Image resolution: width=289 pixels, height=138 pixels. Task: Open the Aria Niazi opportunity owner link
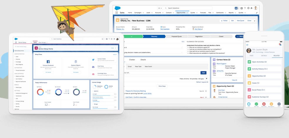pyautogui.click(x=198, y=29)
